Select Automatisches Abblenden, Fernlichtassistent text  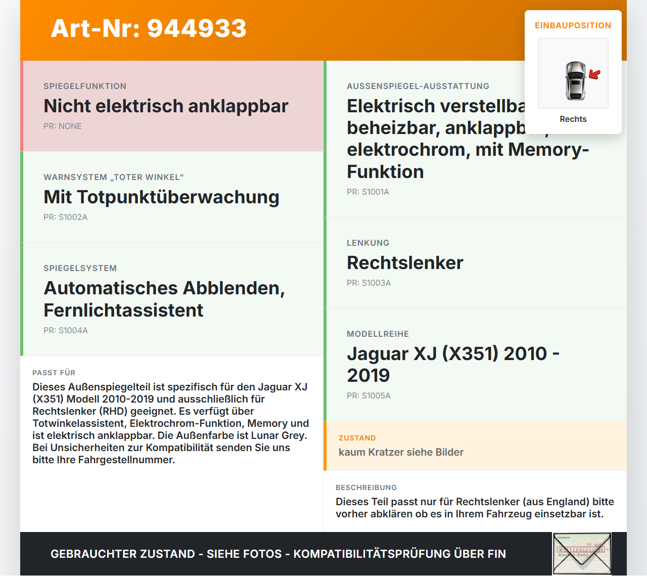(x=164, y=299)
